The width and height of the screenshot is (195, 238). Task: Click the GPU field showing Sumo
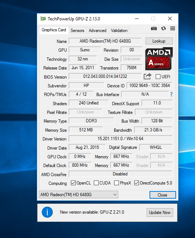85,50
